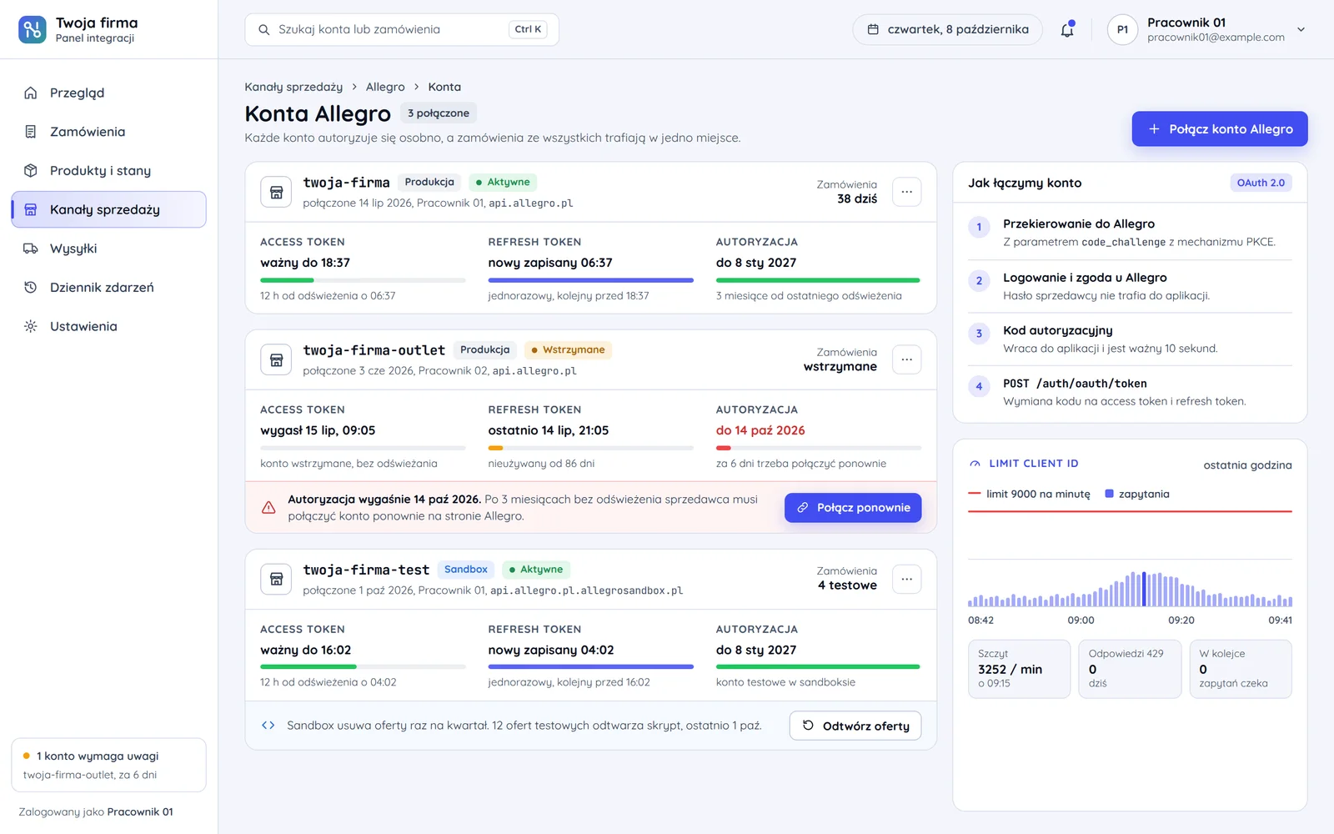1334x834 pixels.
Task: Click the Wysyłki truck icon
Action: (x=30, y=249)
